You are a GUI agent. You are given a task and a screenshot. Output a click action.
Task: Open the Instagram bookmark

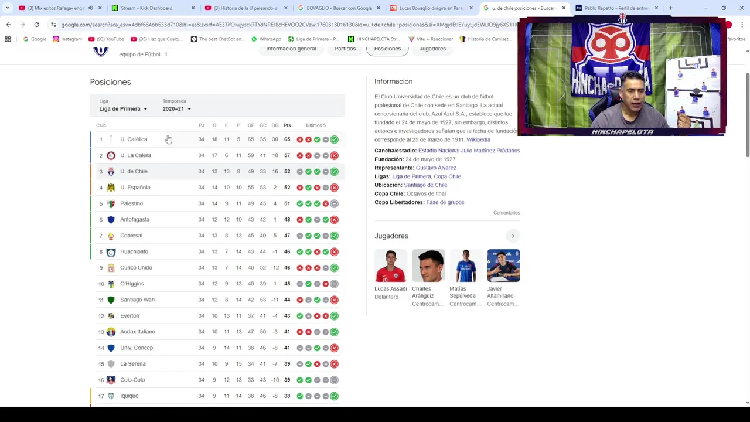[67, 39]
